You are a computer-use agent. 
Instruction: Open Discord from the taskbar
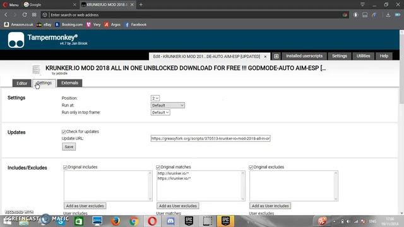[x=170, y=221]
